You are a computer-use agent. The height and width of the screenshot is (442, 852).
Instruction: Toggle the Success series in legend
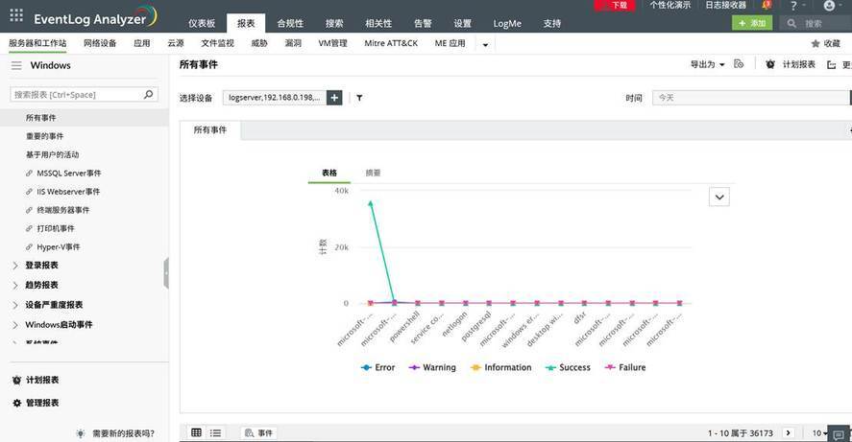(568, 367)
